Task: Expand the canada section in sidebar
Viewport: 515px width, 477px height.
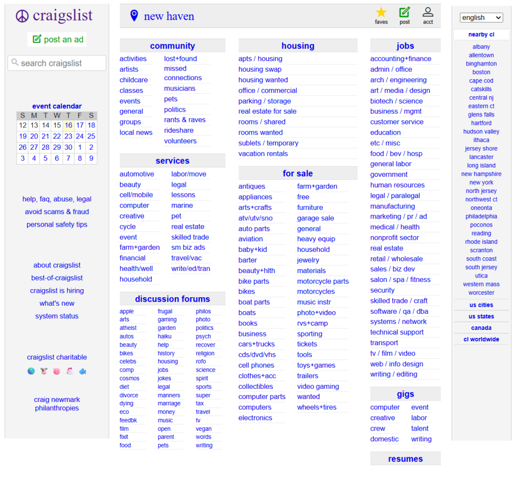Action: tap(481, 328)
